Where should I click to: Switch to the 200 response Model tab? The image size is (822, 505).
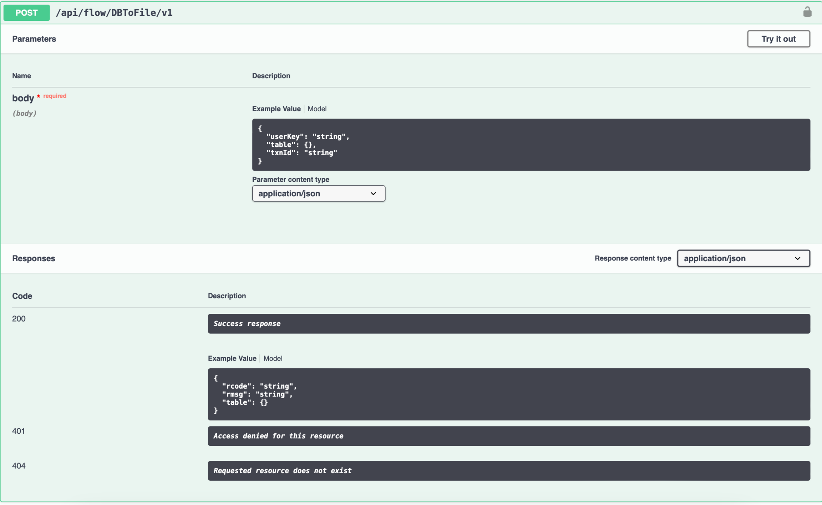(x=273, y=358)
